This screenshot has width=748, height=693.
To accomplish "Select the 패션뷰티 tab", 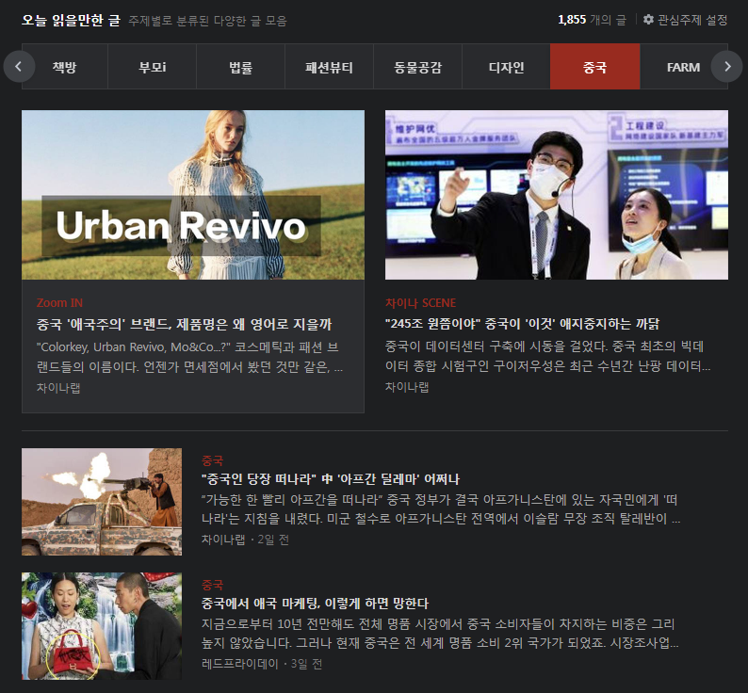I will [x=329, y=67].
